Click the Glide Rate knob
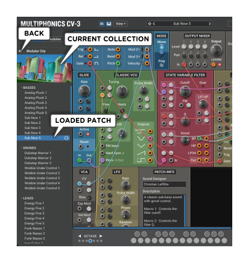This screenshot has width=249, height=263. pyautogui.click(x=84, y=90)
